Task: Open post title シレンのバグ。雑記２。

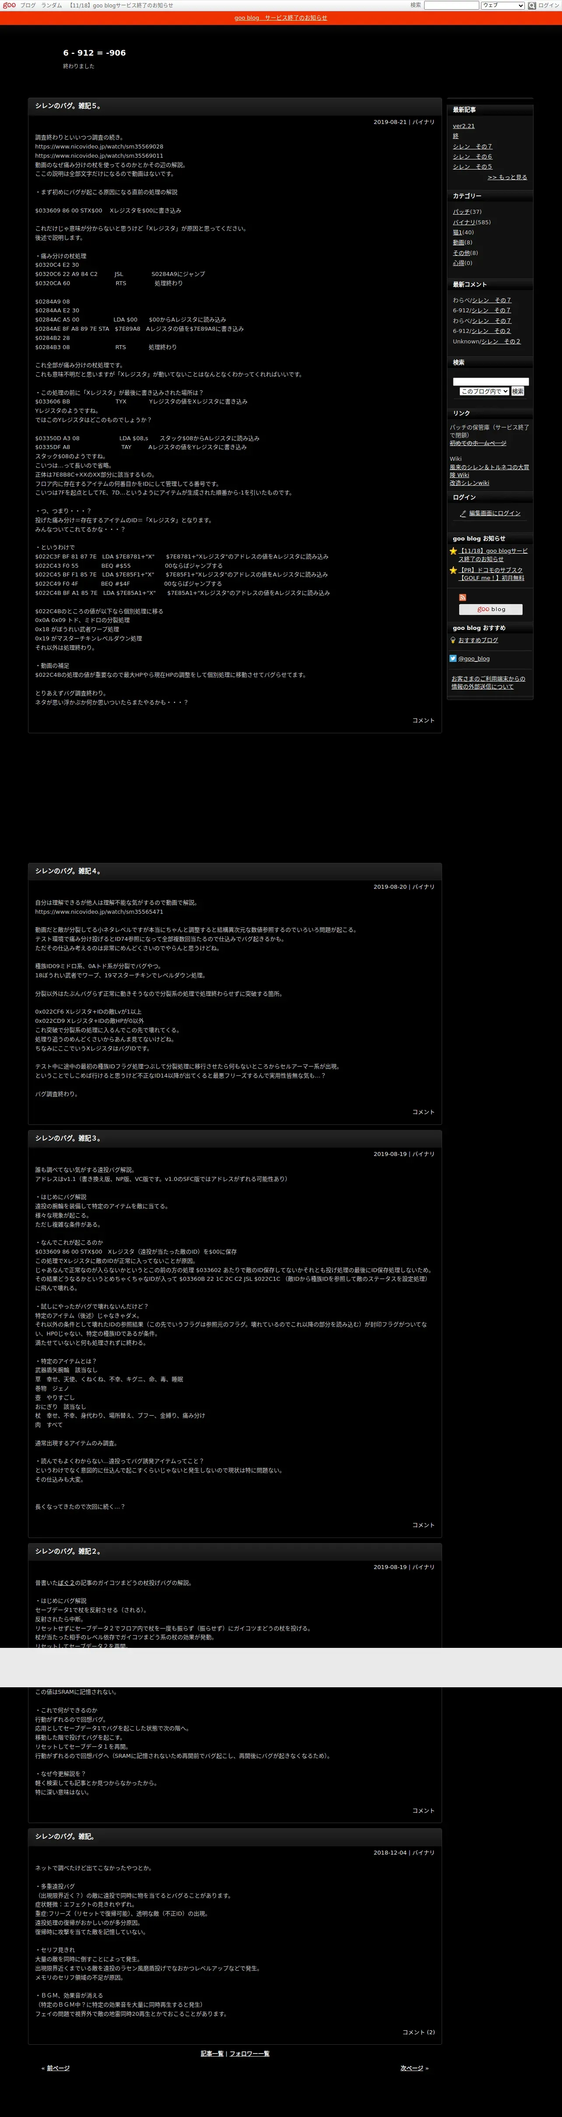Action: point(68,1551)
